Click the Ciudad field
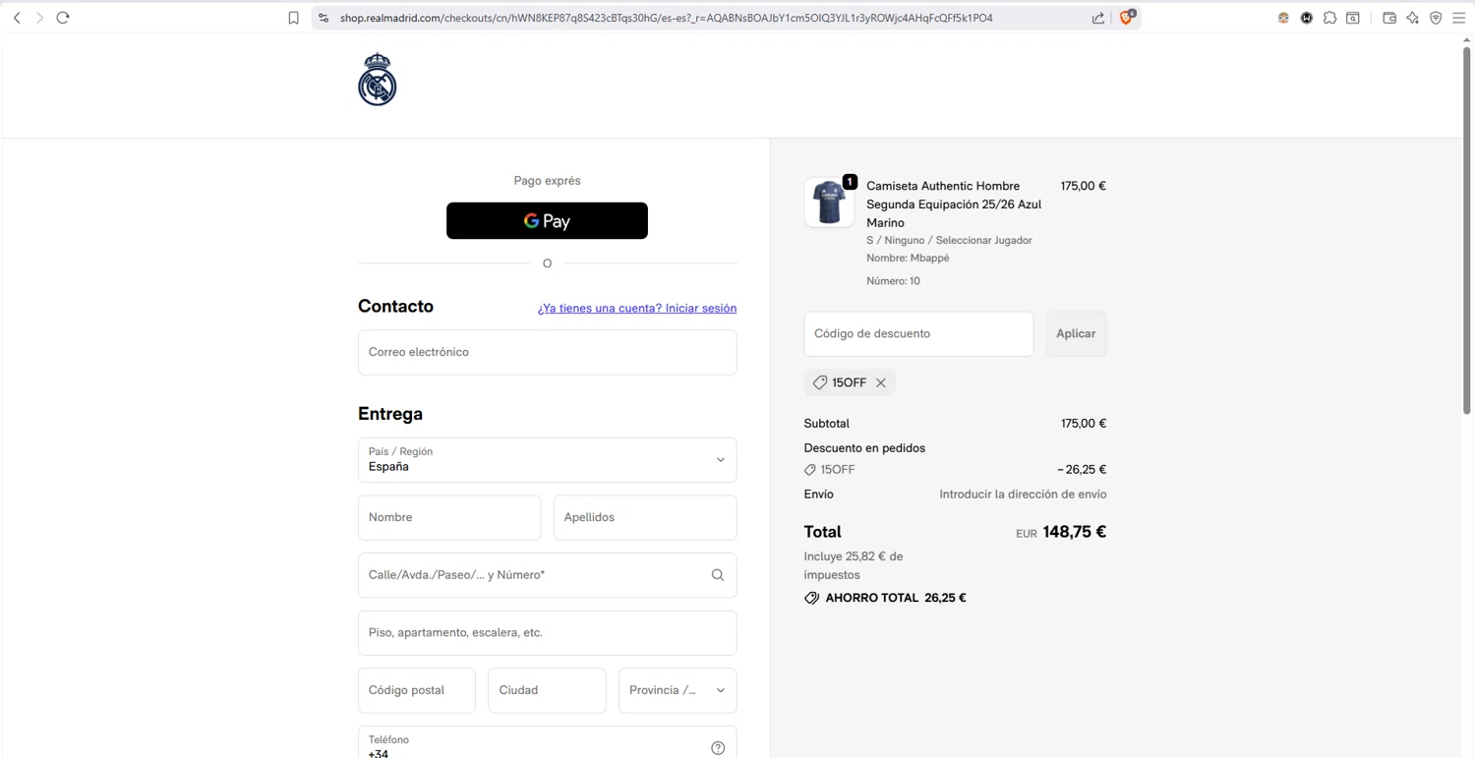 547,690
